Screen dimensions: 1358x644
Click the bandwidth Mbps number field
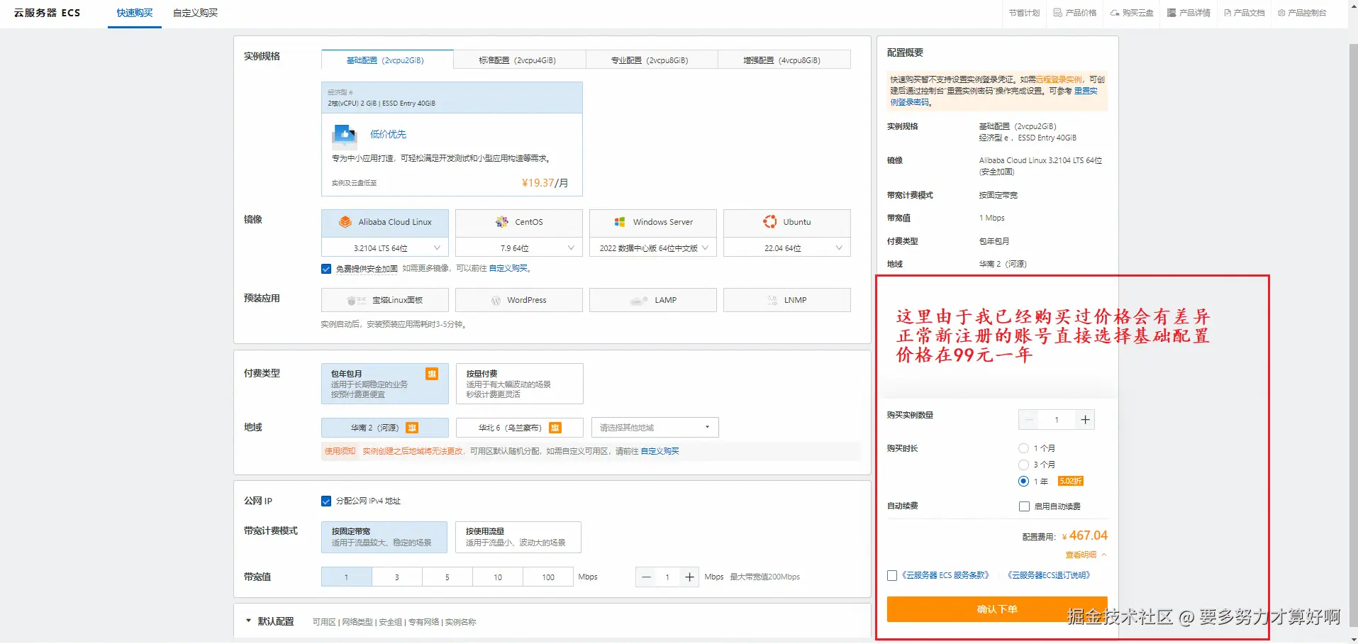(667, 577)
